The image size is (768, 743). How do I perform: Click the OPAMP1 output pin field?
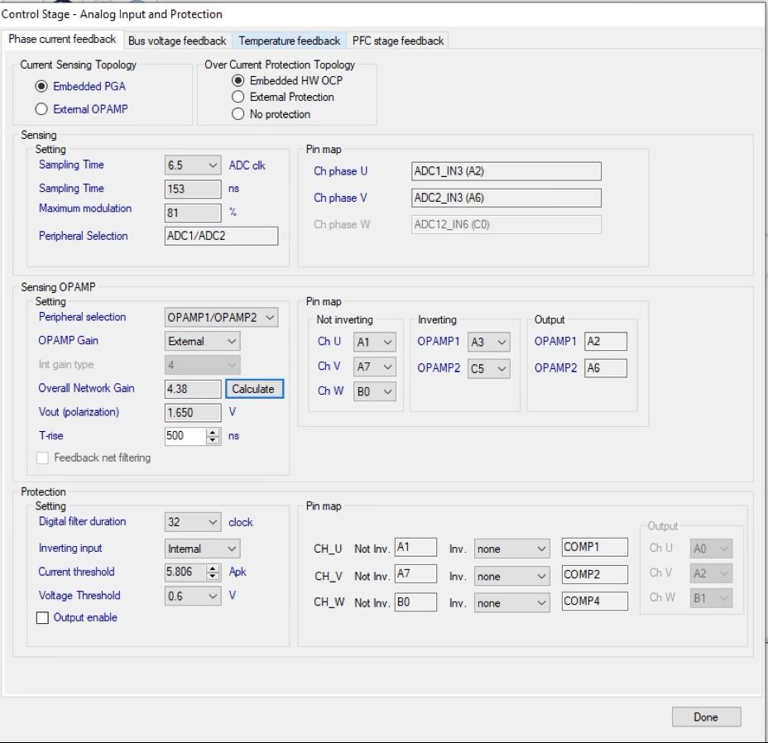606,342
